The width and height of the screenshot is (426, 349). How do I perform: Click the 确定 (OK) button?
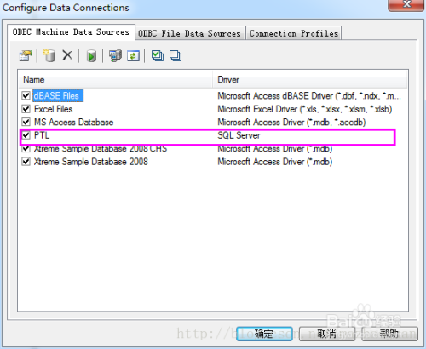[x=264, y=334]
